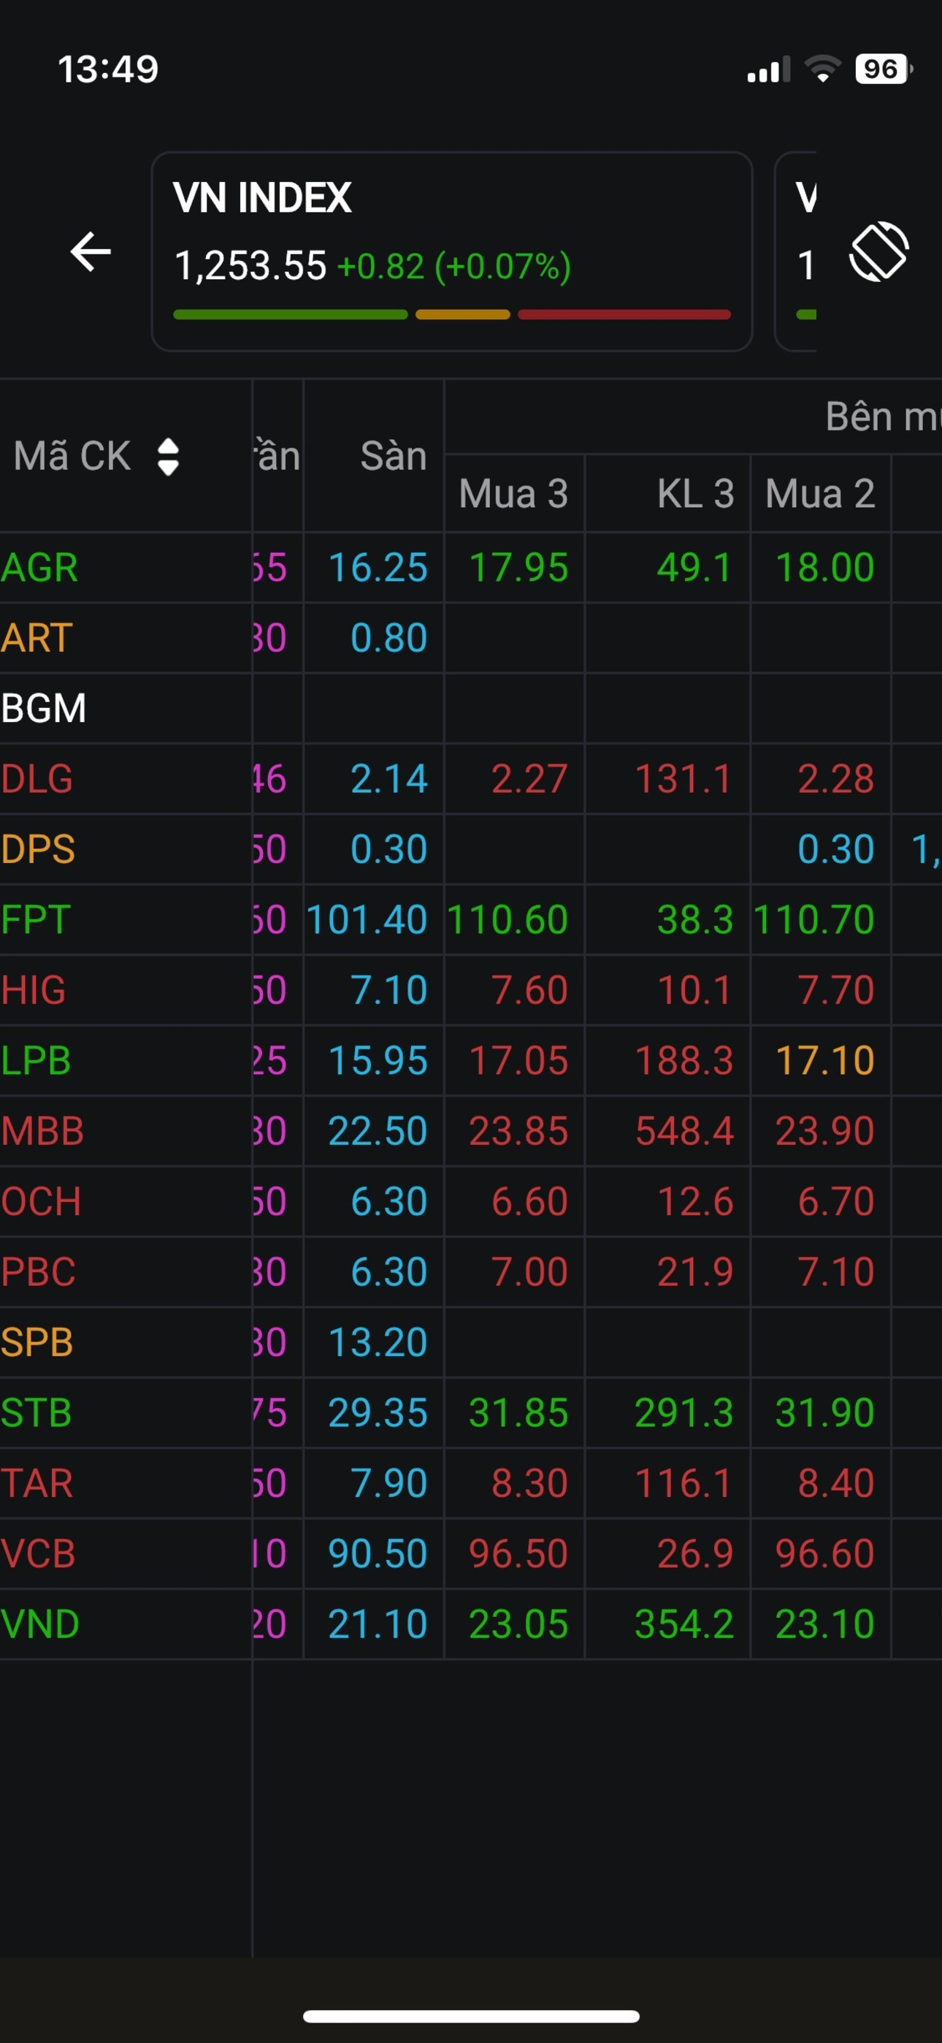The image size is (942, 2043).
Task: Click DPS Mua 2 price 0.30
Action: coord(835,849)
